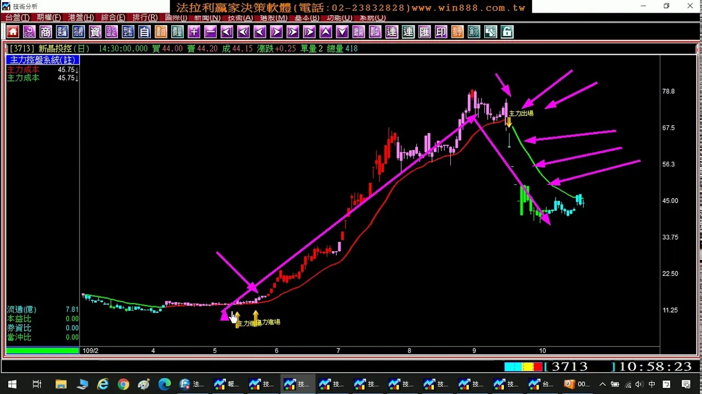The image size is (702, 394).
Task: Click the 印 print toolbar icon
Action: pos(441,32)
